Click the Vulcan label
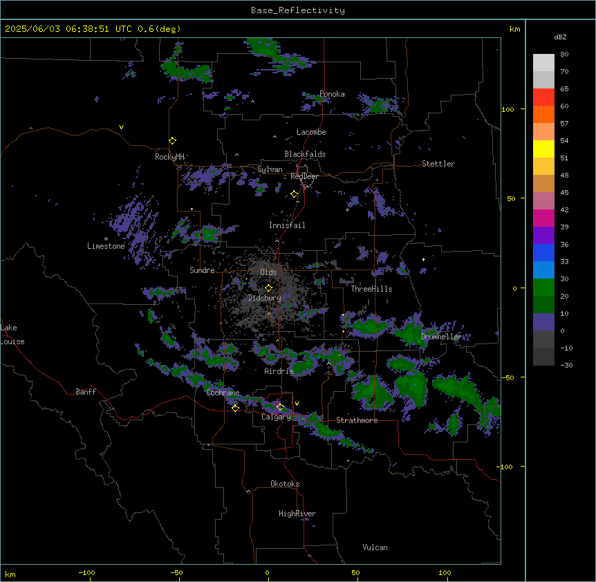 coord(375,547)
